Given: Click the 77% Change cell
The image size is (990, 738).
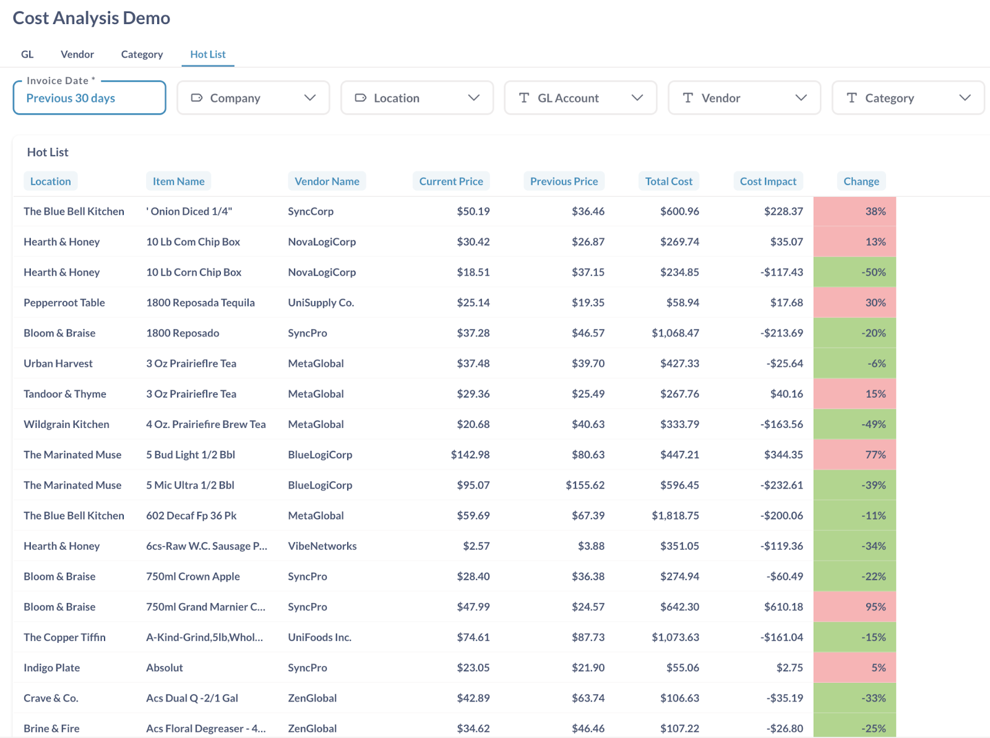Looking at the screenshot, I should (x=854, y=455).
